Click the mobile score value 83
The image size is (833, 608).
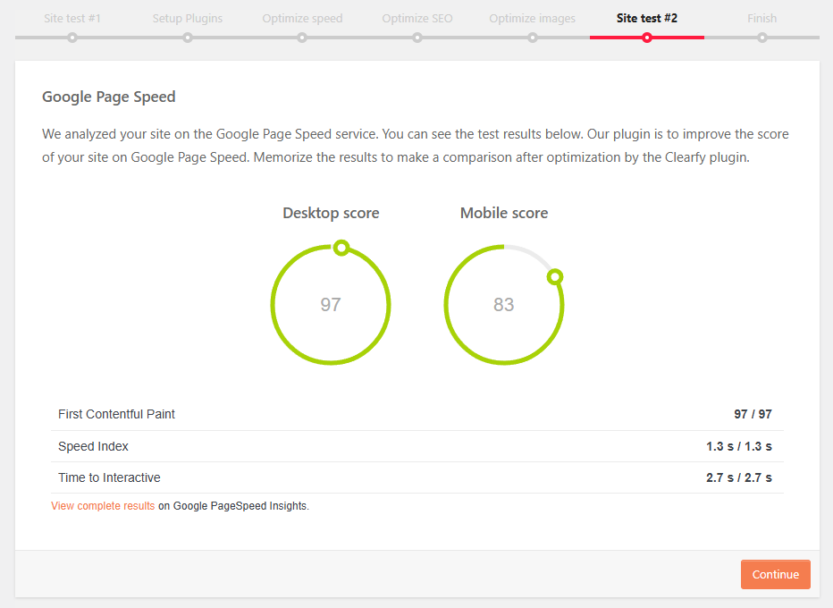pos(504,305)
